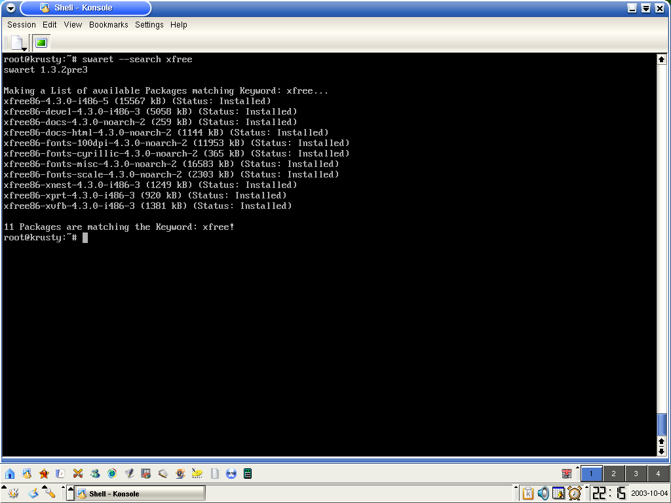Viewport: 671px width, 503px height.
Task: Click the clock applet handle arrow
Action: coord(588,487)
